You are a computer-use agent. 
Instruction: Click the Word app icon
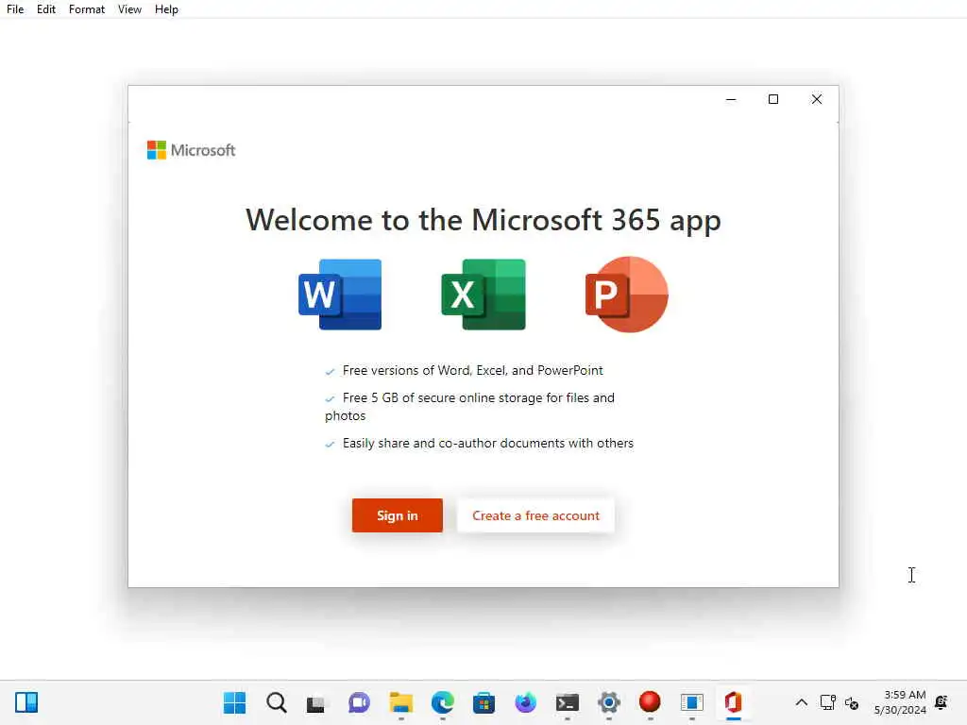(340, 295)
